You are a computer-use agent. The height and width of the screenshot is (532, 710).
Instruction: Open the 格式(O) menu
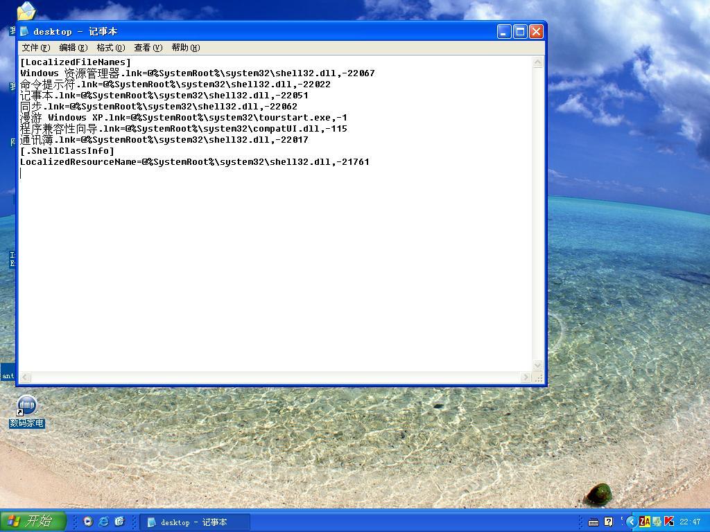click(111, 48)
